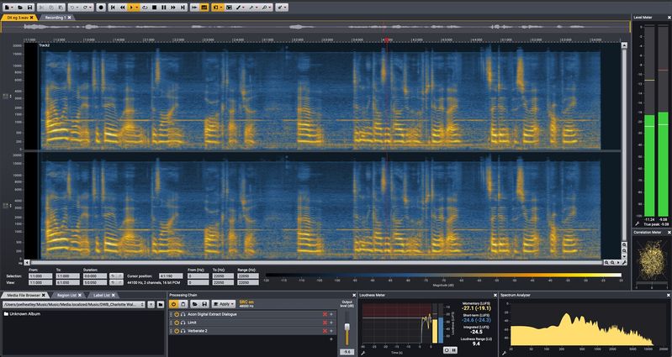Toggle the Processing Chain master power button
Viewport: 672px width, 357px height.
[x=173, y=303]
